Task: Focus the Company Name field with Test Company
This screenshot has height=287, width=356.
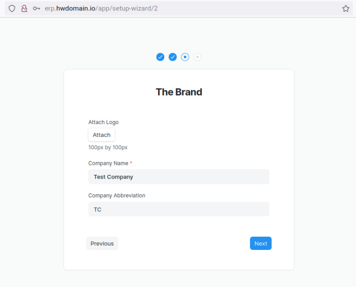Action: pyautogui.click(x=178, y=177)
